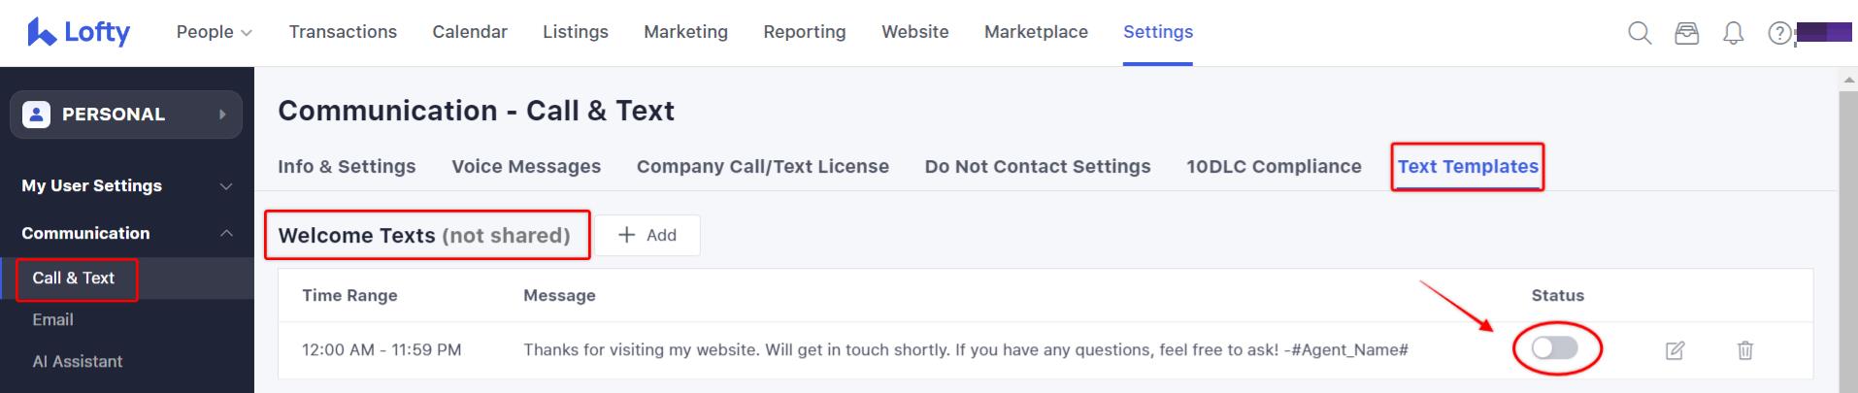This screenshot has width=1858, height=393.
Task: Open the notifications bell
Action: coord(1734,33)
